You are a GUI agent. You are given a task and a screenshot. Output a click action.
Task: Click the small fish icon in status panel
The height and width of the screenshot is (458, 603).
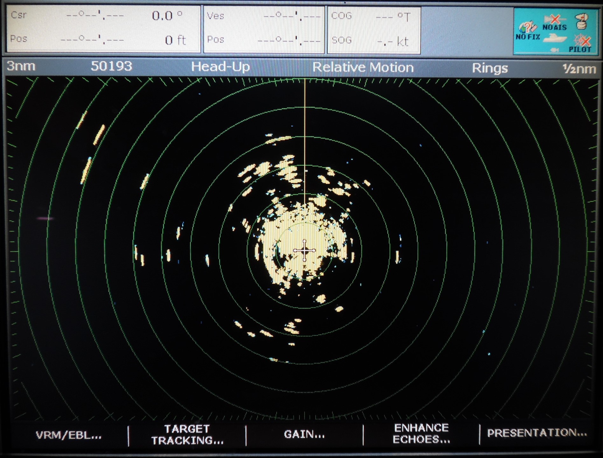point(554,50)
